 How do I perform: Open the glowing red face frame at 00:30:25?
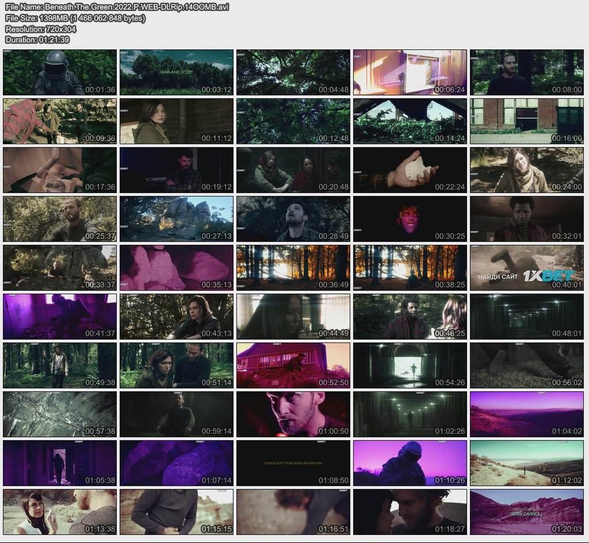410,219
